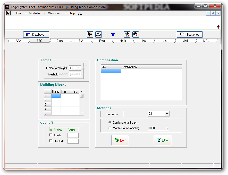Click the Name column header
This screenshot has height=175, width=228.
pos(56,92)
